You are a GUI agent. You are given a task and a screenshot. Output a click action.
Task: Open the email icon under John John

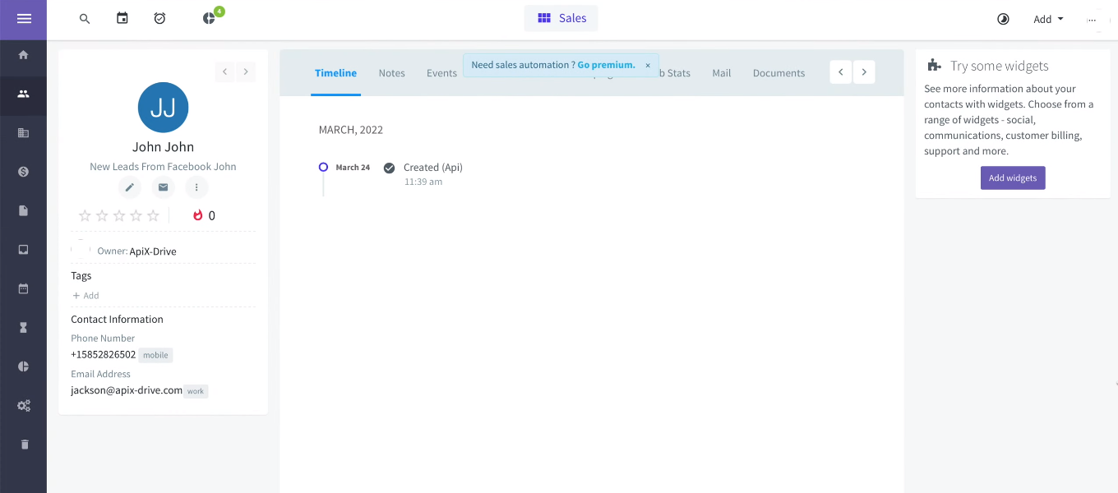[163, 187]
